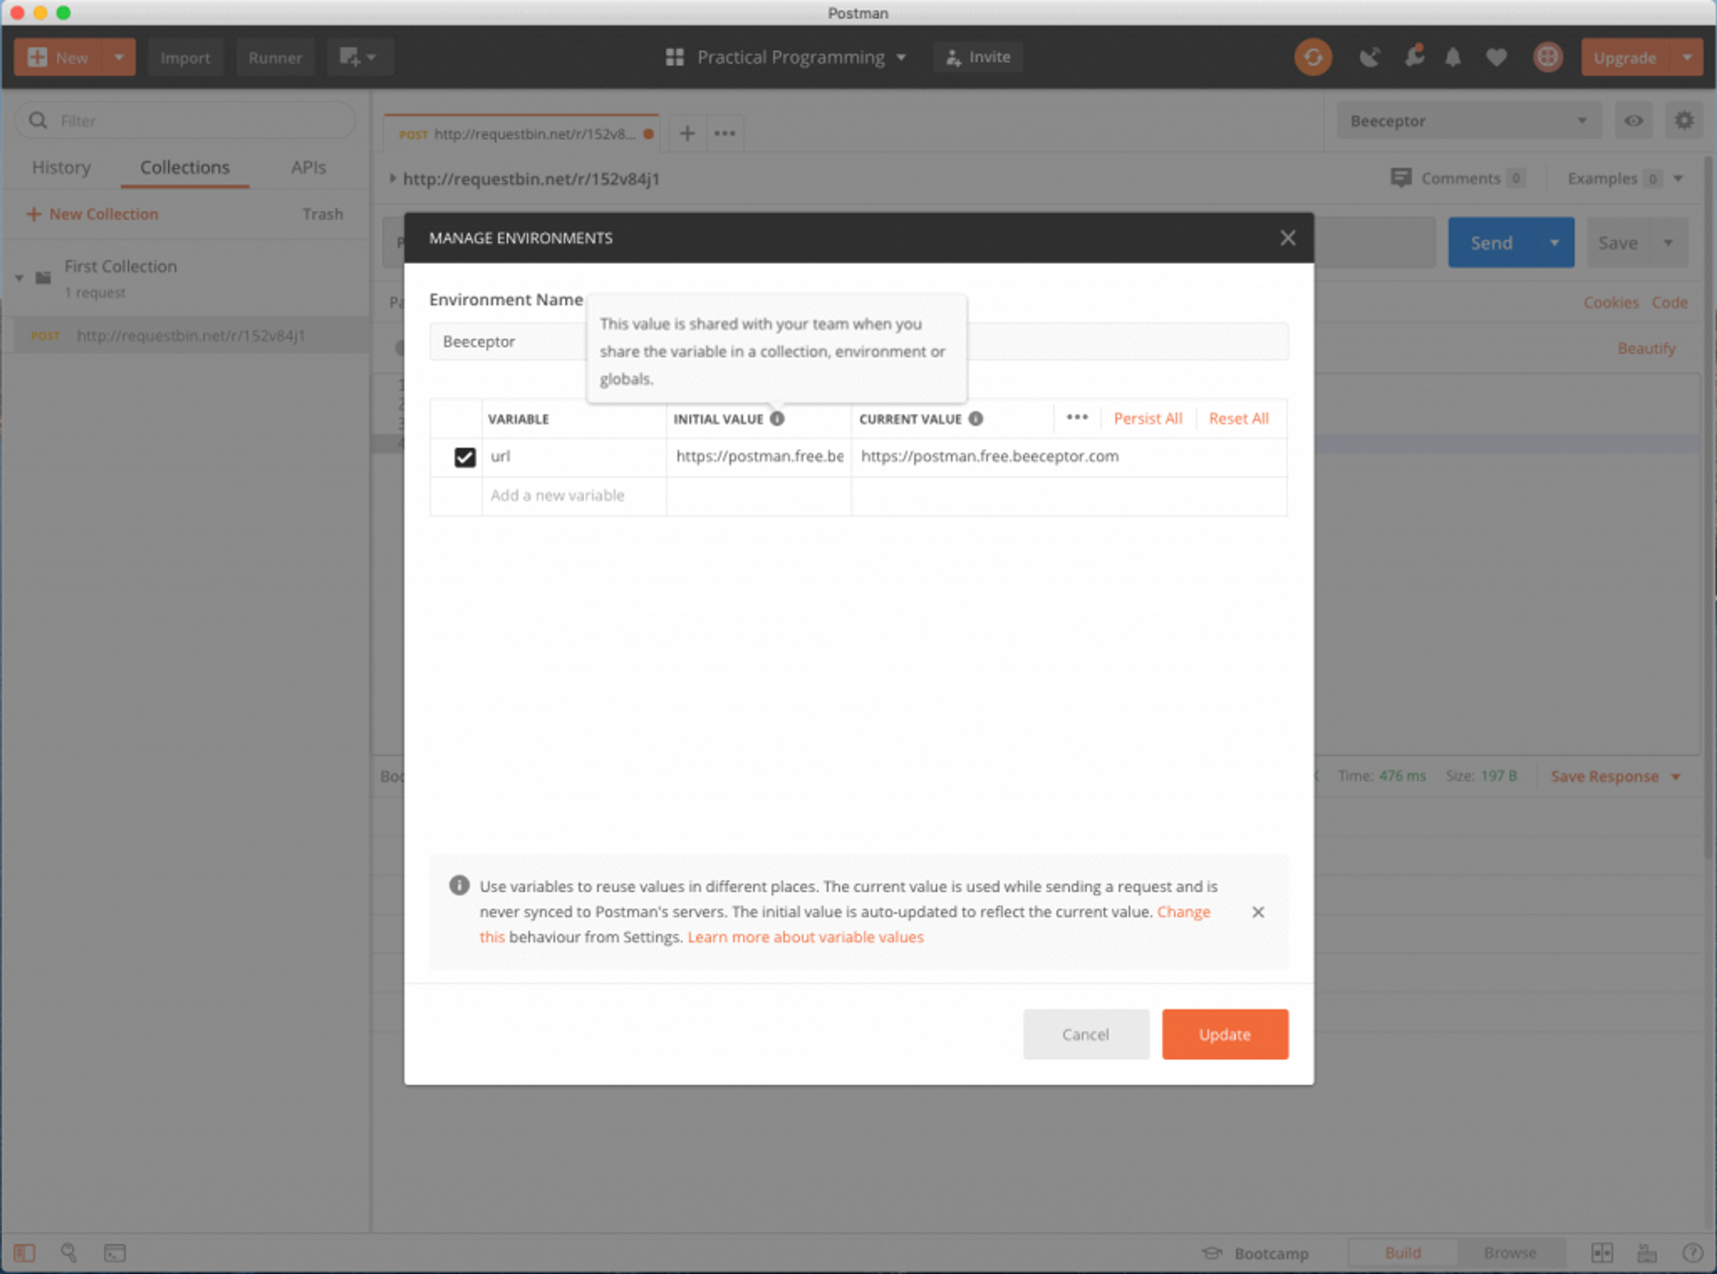Close the Manage Environments dialog

tap(1287, 237)
